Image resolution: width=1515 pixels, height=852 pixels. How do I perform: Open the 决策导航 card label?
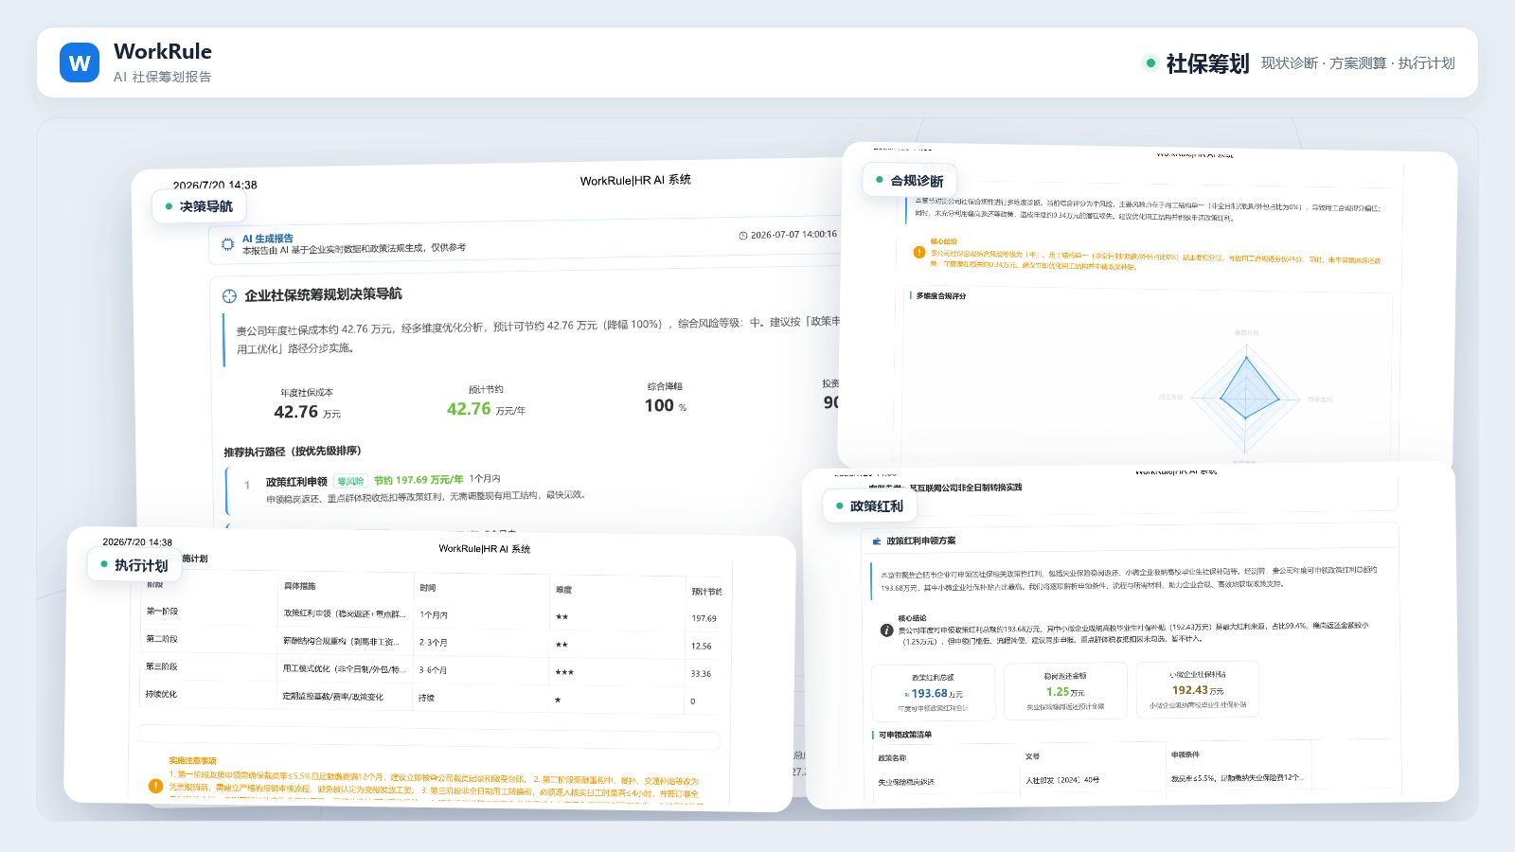click(x=199, y=206)
